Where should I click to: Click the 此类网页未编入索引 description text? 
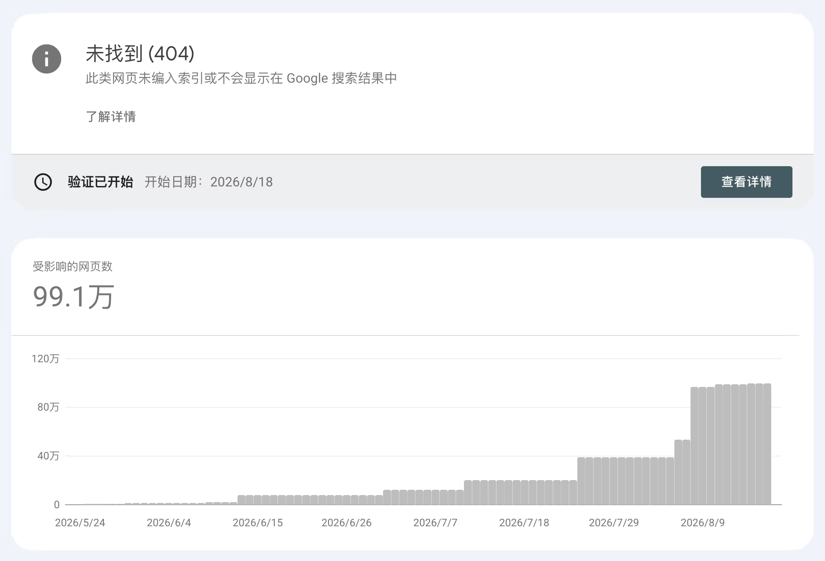(x=241, y=78)
